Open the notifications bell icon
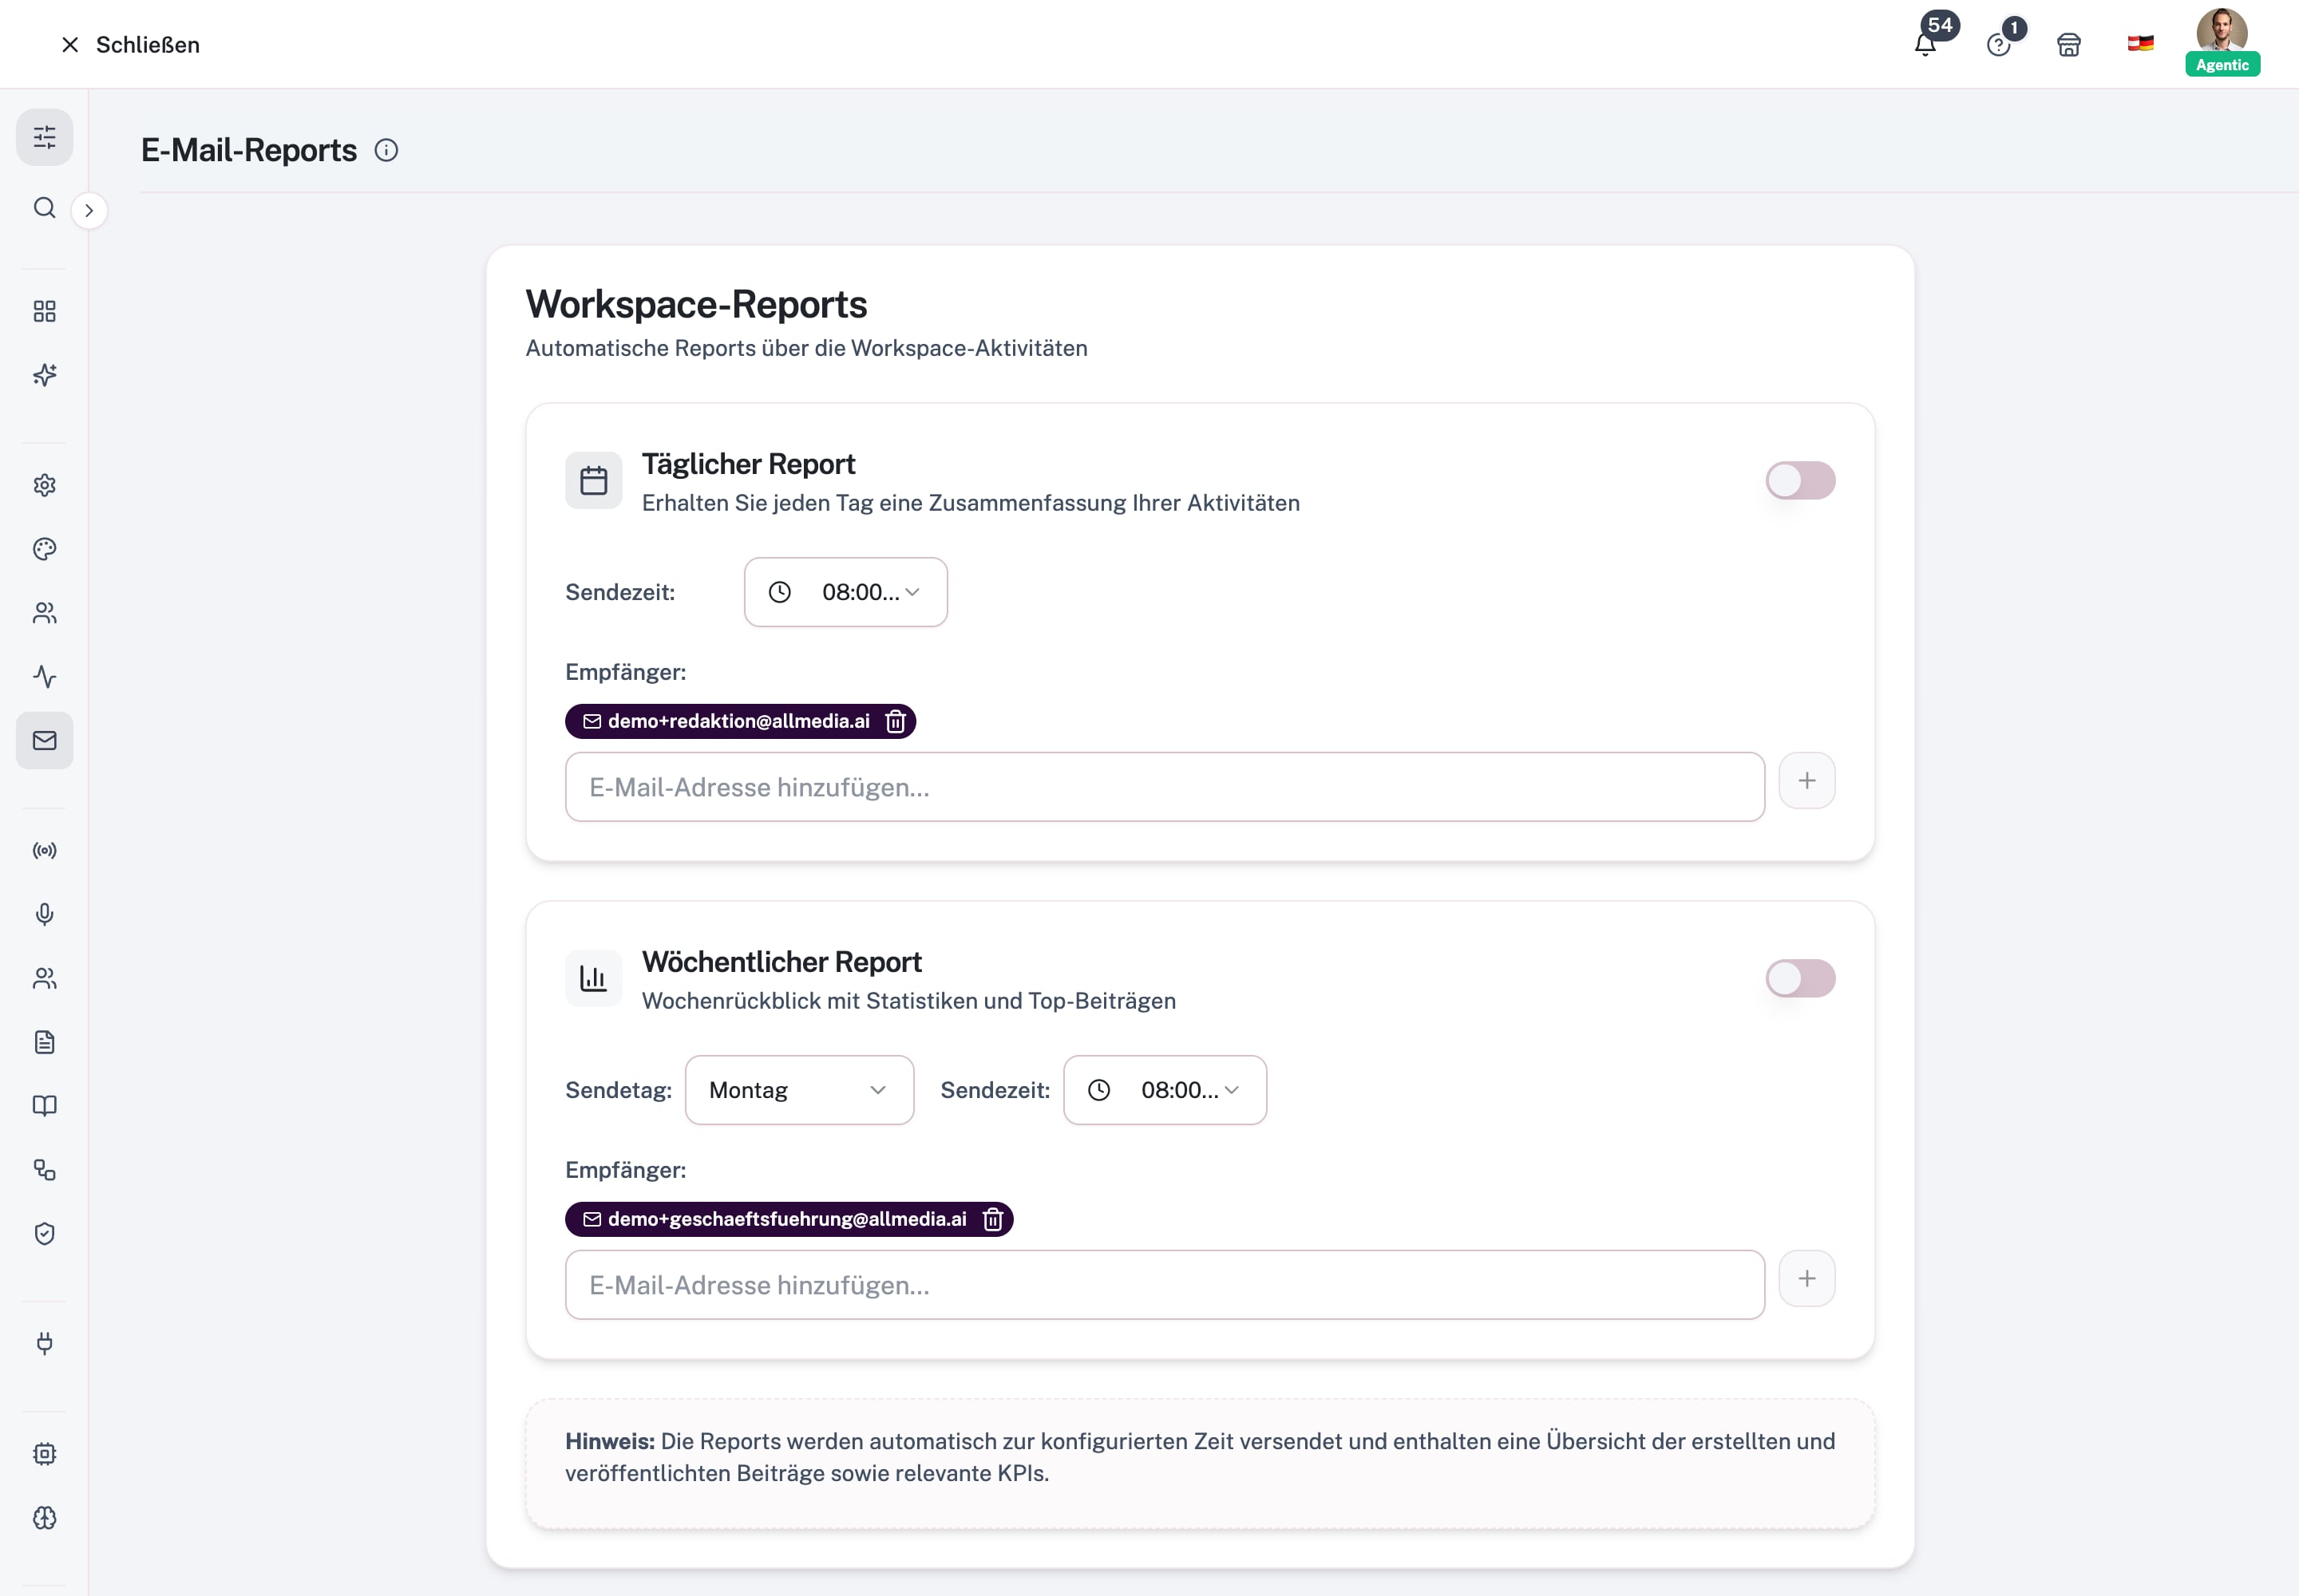The height and width of the screenshot is (1596, 2299). 1925,45
